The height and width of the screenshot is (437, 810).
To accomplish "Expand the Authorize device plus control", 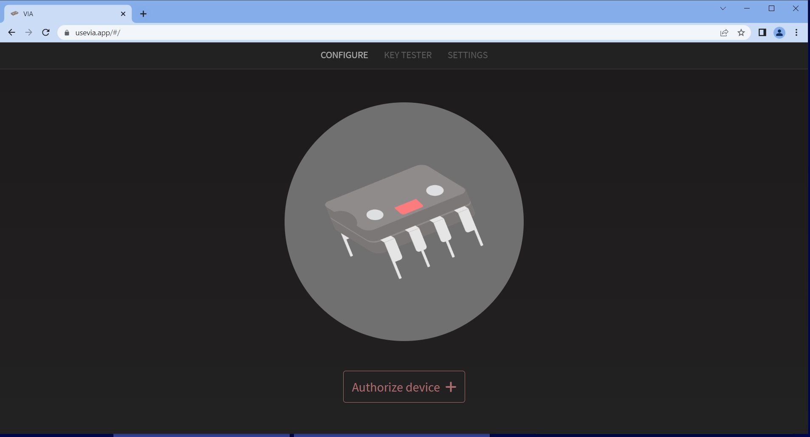I will tap(450, 386).
